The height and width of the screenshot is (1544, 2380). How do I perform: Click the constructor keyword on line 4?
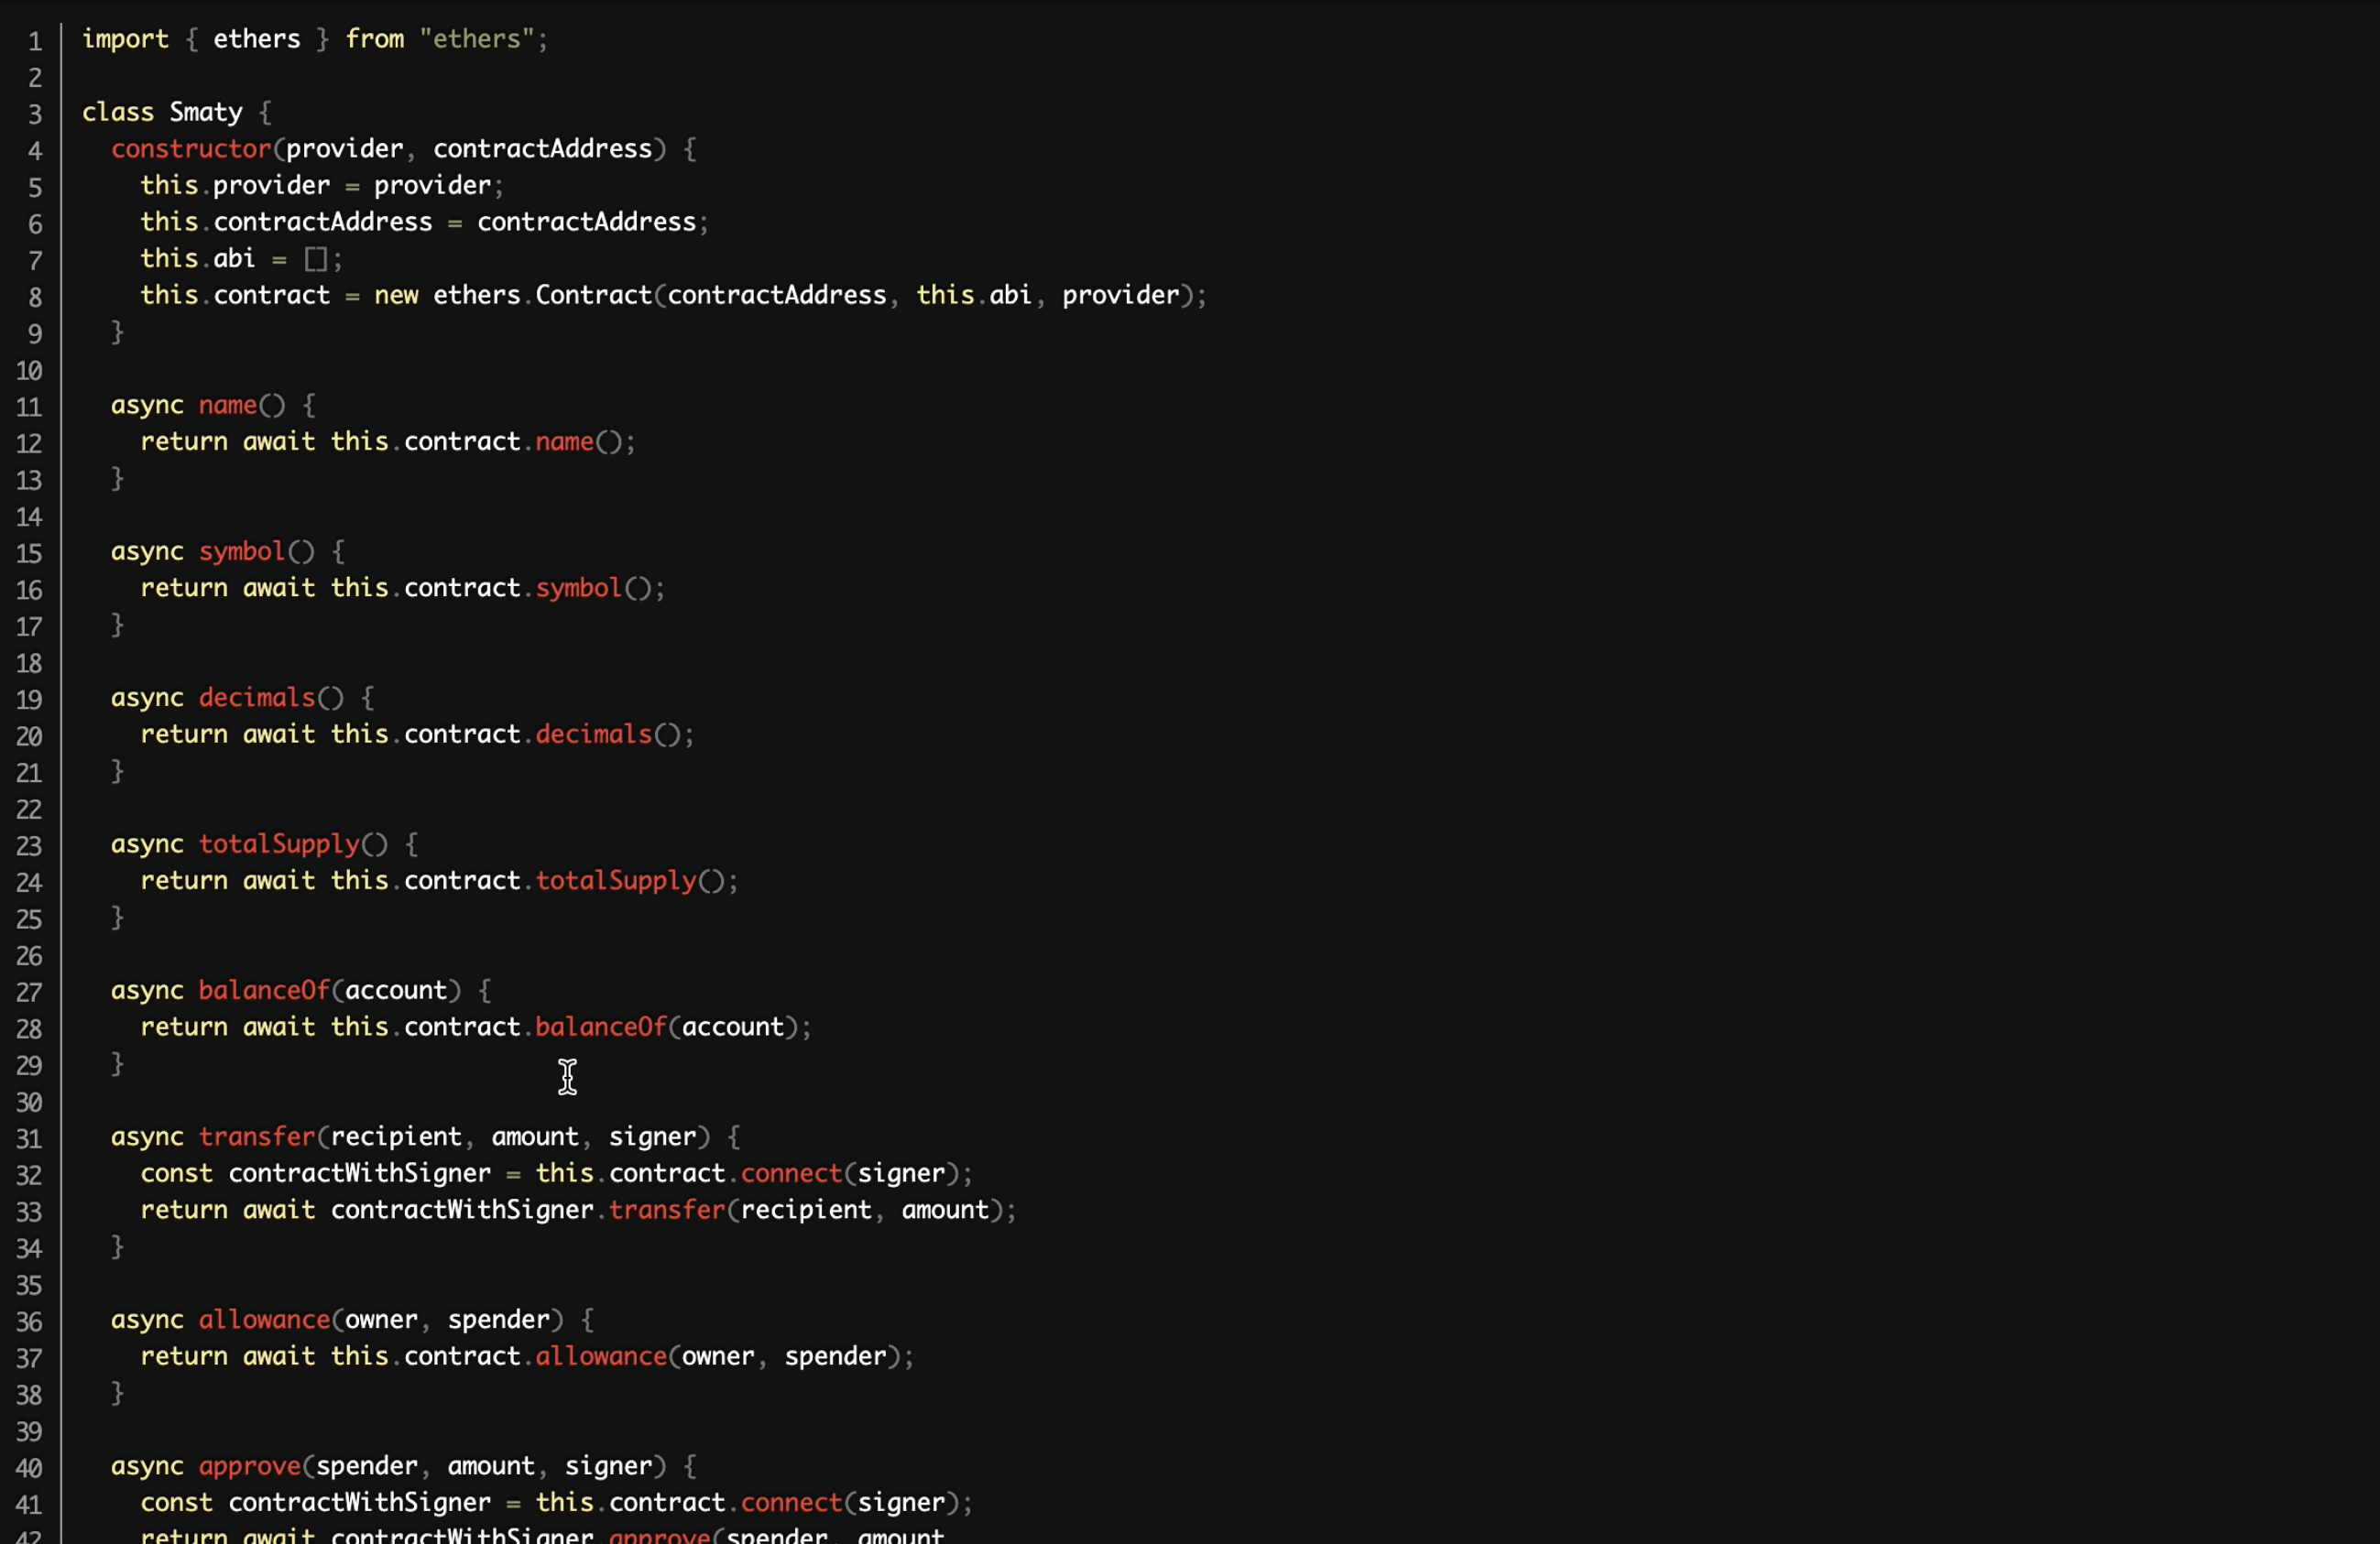click(191, 149)
